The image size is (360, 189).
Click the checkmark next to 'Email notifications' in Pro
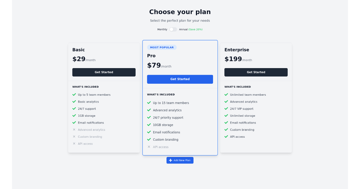pyautogui.click(x=149, y=132)
